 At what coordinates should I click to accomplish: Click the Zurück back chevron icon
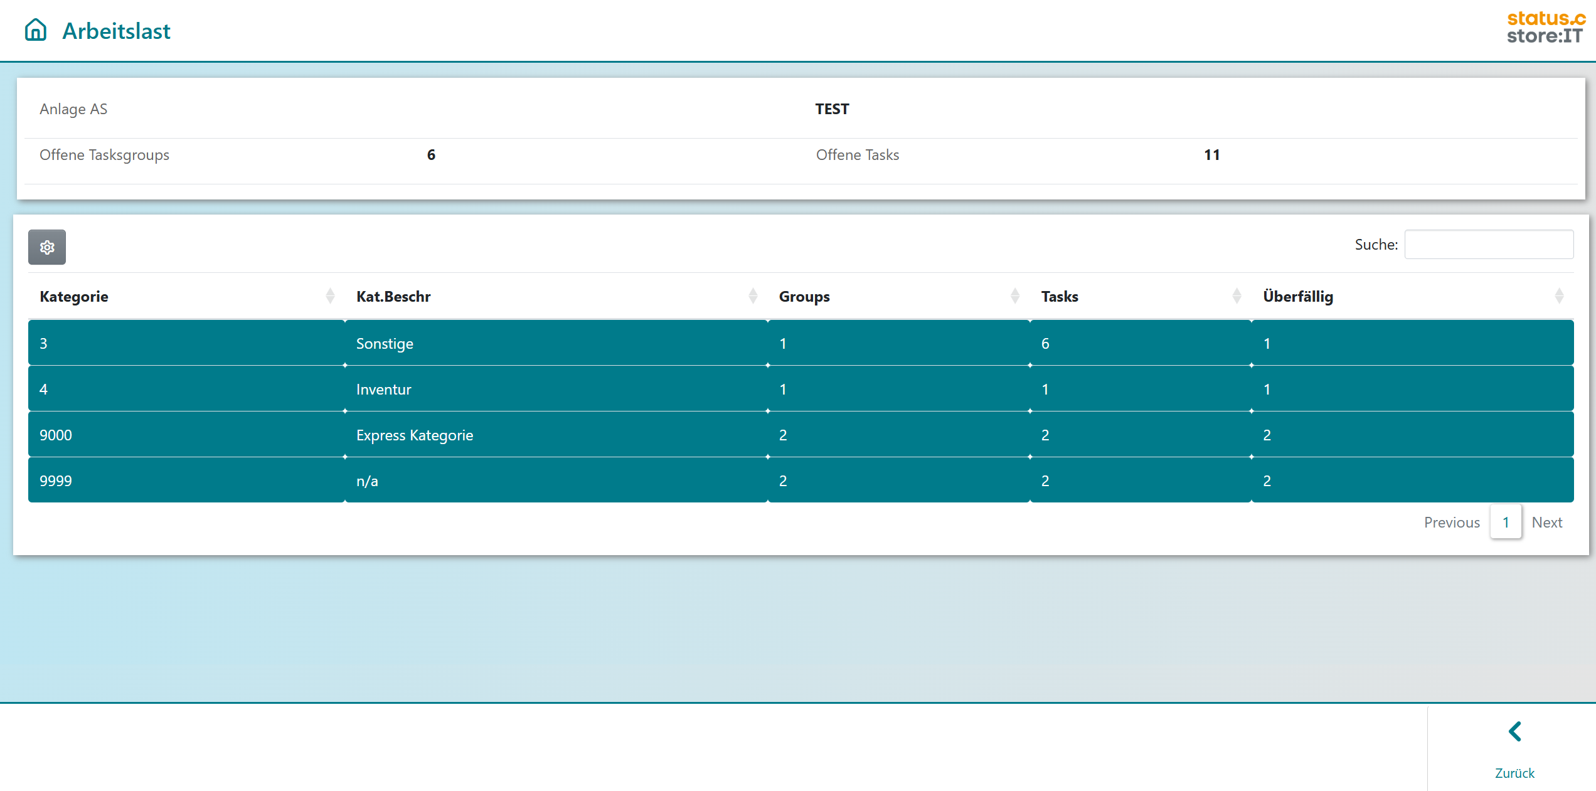(x=1514, y=731)
